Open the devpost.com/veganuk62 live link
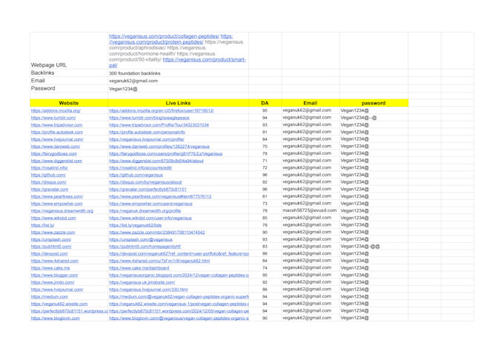The height and width of the screenshot is (340, 504). [x=179, y=253]
